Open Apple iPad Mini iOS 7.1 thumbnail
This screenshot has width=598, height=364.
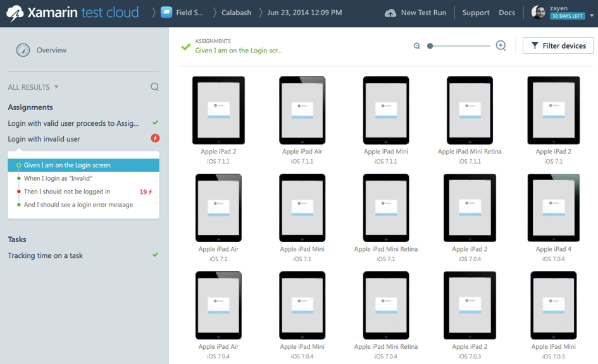pos(302,208)
